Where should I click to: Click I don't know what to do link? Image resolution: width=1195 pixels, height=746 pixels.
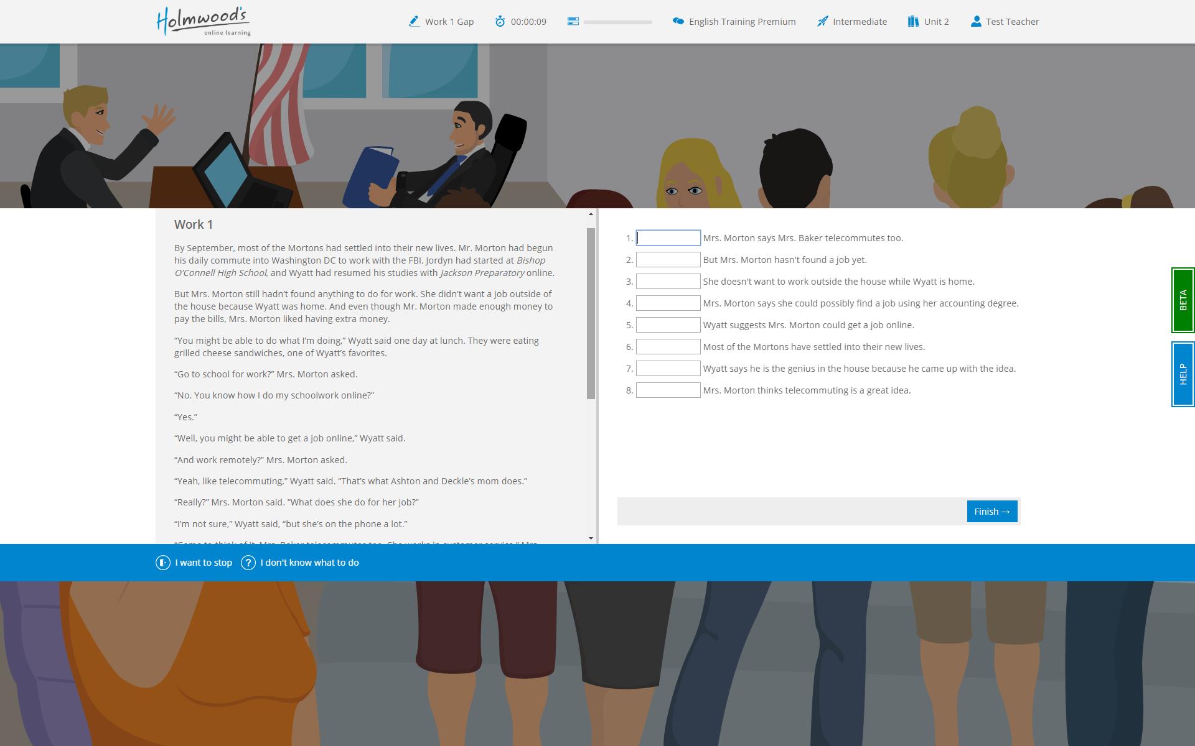pyautogui.click(x=309, y=563)
